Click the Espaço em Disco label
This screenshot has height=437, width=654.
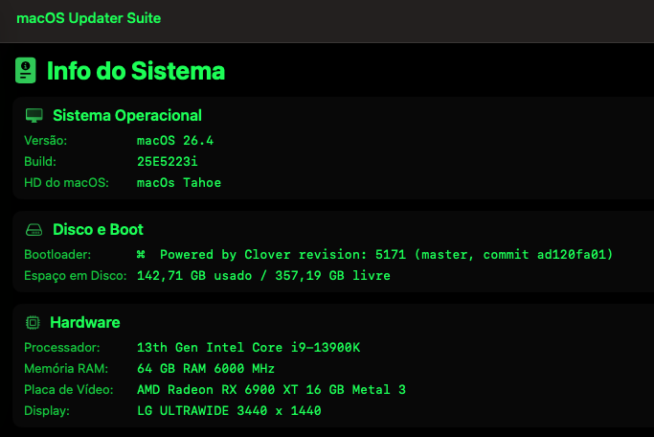coord(76,275)
